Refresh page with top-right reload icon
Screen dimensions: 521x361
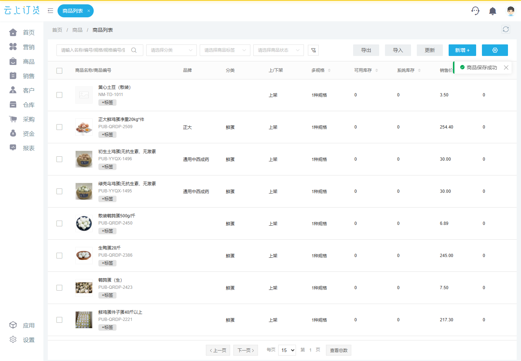(x=506, y=29)
